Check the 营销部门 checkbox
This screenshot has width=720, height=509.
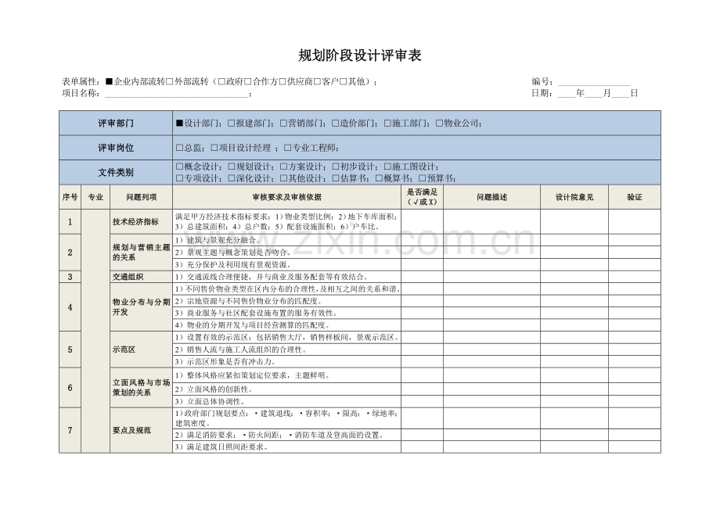tap(283, 124)
